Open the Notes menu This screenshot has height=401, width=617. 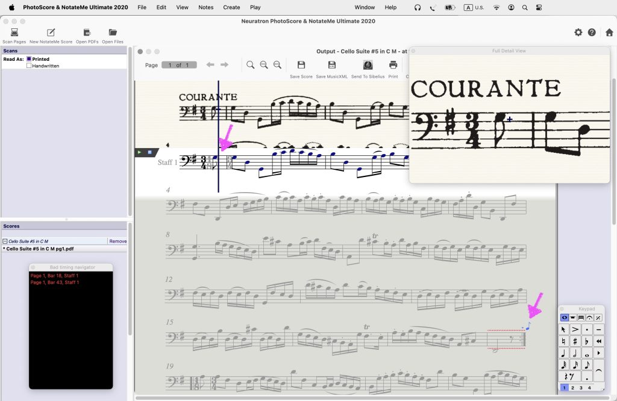[205, 7]
